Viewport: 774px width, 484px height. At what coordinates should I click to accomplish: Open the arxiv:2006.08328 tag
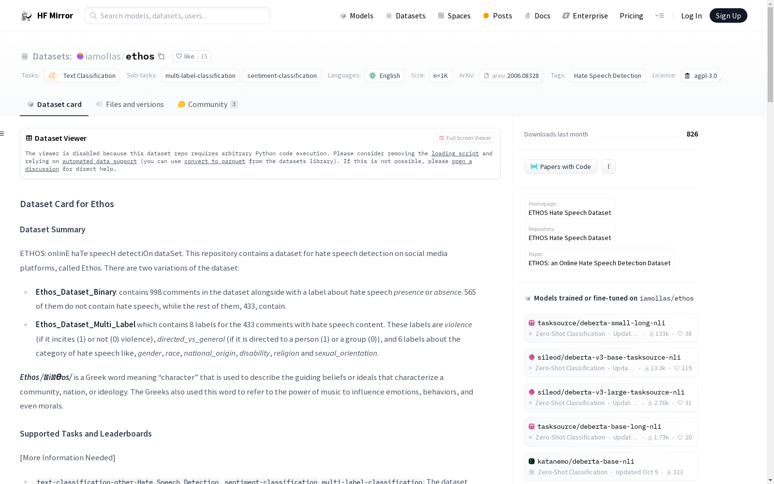(511, 76)
